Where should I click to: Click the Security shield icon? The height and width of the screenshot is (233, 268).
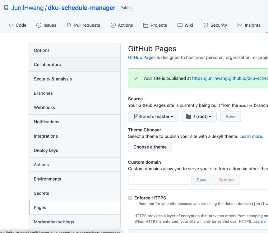[206, 25]
